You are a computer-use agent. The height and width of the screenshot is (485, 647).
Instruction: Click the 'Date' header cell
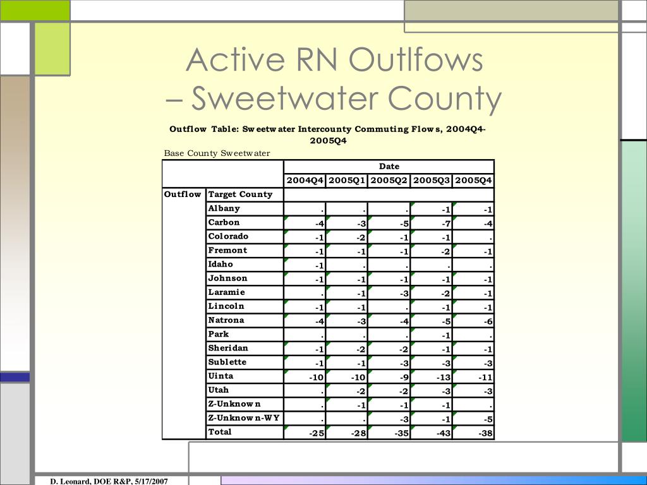389,166
